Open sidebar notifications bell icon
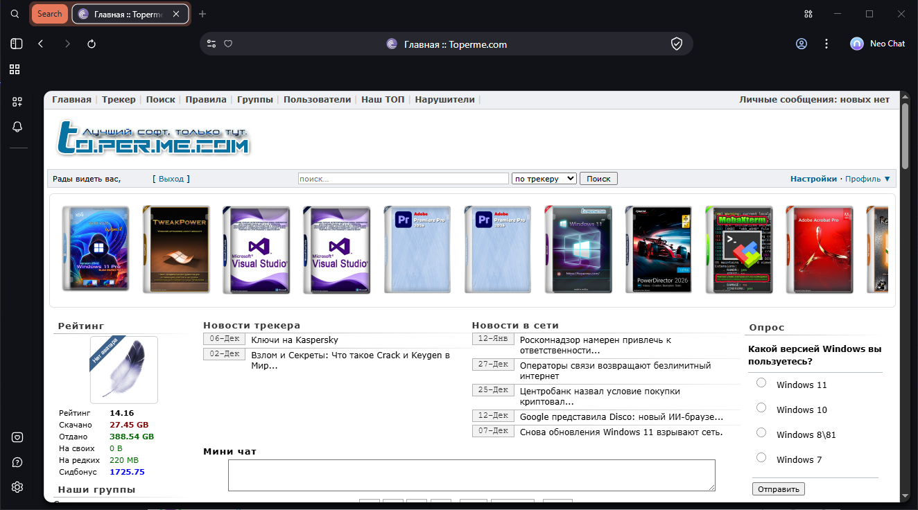Viewport: 918px width, 510px height. point(17,126)
